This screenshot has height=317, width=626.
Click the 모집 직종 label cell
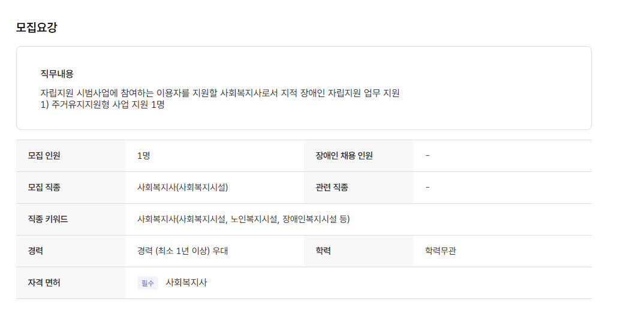pyautogui.click(x=44, y=188)
